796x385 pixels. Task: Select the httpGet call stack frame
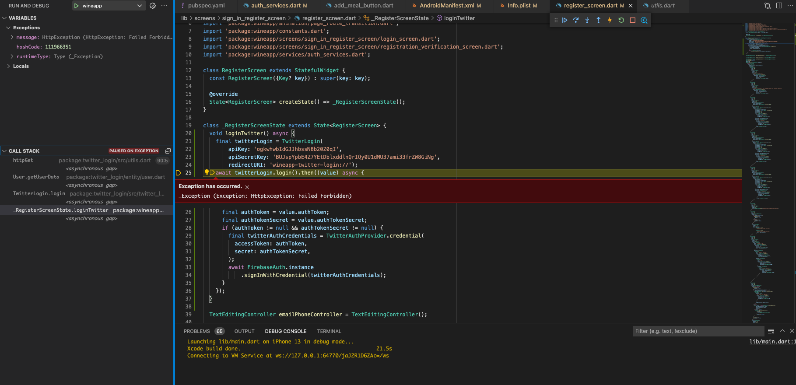87,161
